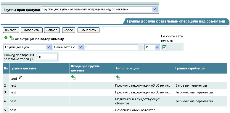230x113 pixels.
Task: Click the pencil edit icon beside test
Action: [x=20, y=77]
